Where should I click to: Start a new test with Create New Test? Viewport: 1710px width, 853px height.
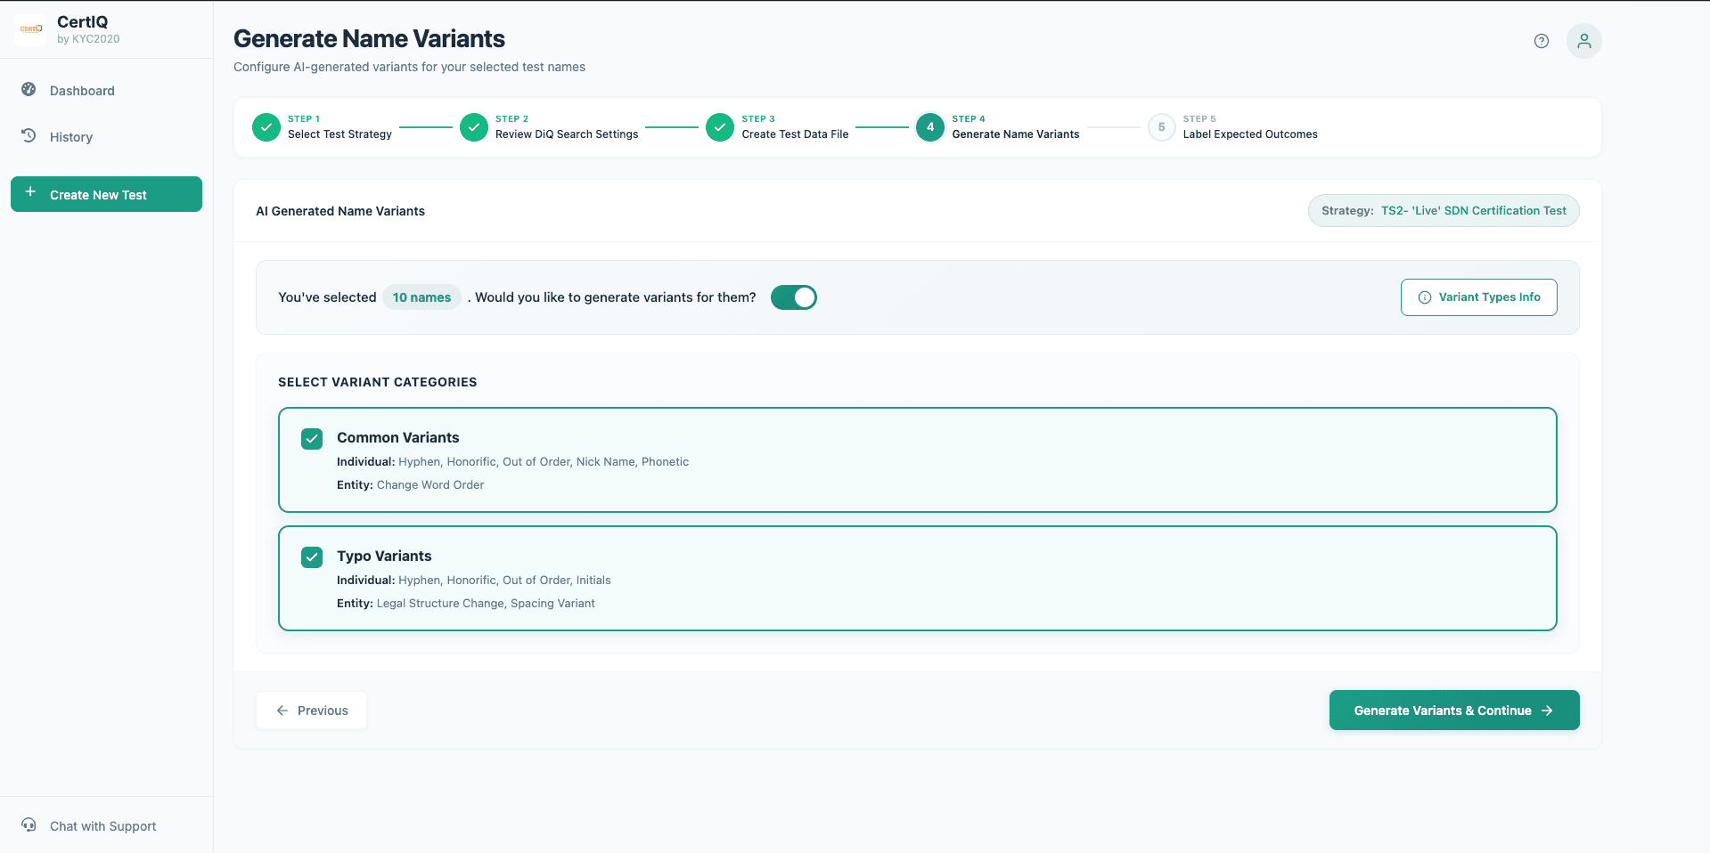106,194
